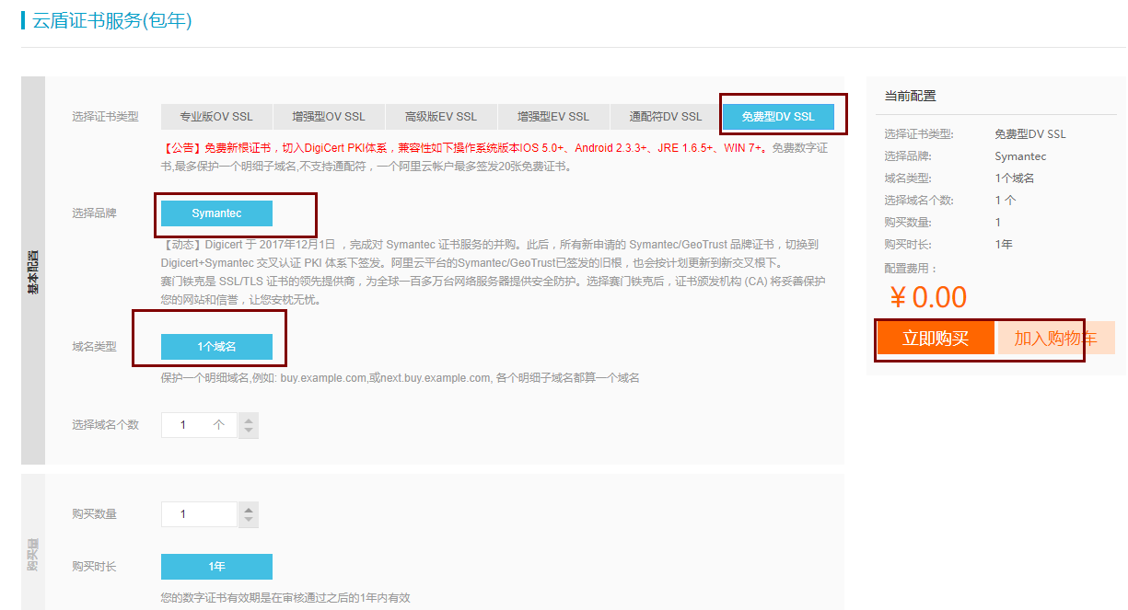Click 加入购物车 to add to cart
1128x610 pixels.
point(1056,338)
